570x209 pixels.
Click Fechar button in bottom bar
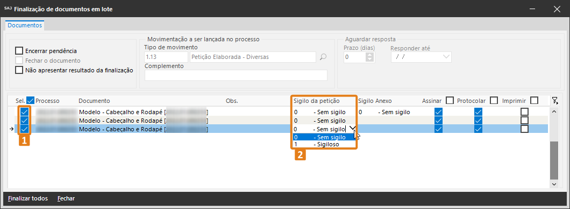click(x=66, y=198)
